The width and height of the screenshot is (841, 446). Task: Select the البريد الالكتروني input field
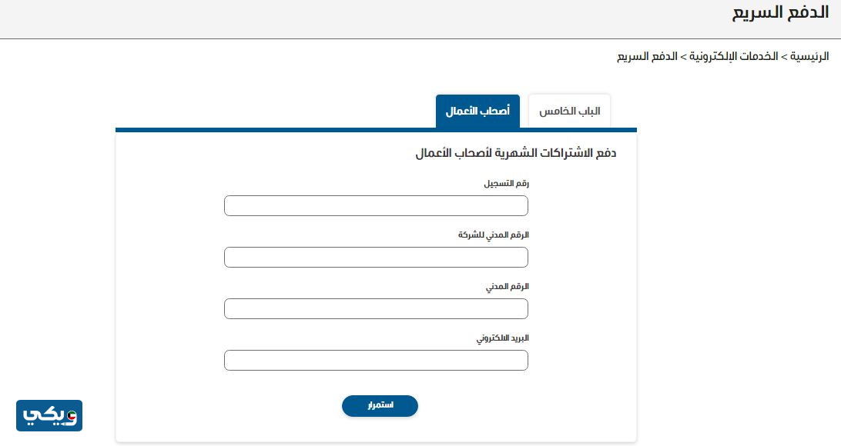coord(376,360)
